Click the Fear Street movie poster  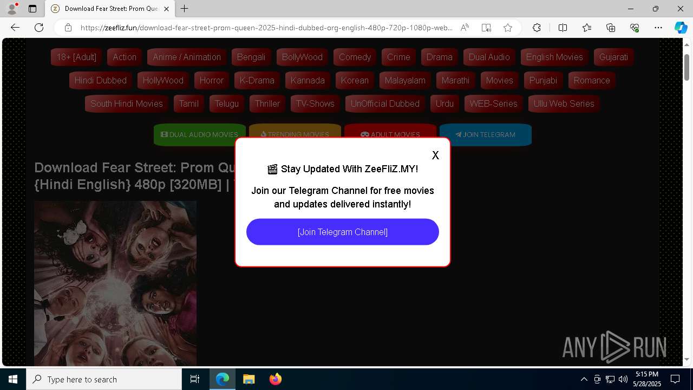[x=115, y=284]
